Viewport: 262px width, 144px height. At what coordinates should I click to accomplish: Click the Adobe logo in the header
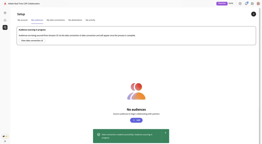tap(5, 3)
